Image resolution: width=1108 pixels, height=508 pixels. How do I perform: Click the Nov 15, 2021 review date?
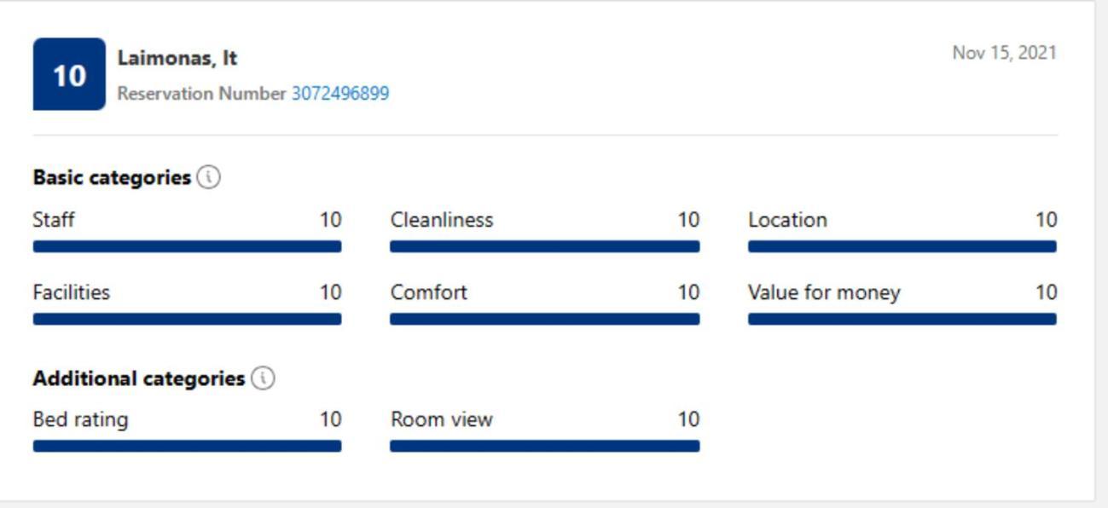pos(1005,53)
